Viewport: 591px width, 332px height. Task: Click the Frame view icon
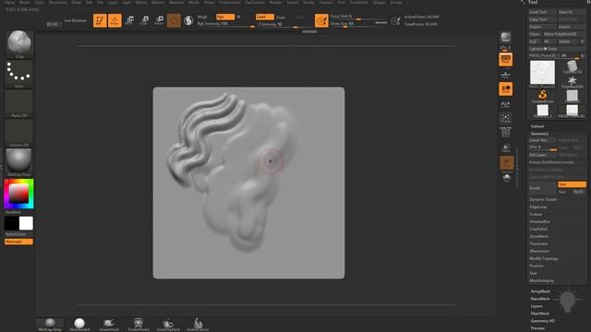pos(505,118)
